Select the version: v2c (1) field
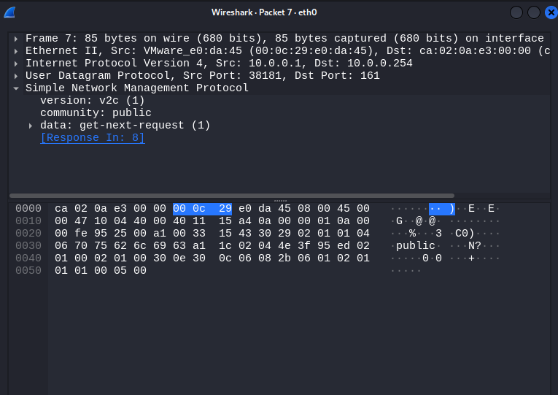 click(92, 101)
